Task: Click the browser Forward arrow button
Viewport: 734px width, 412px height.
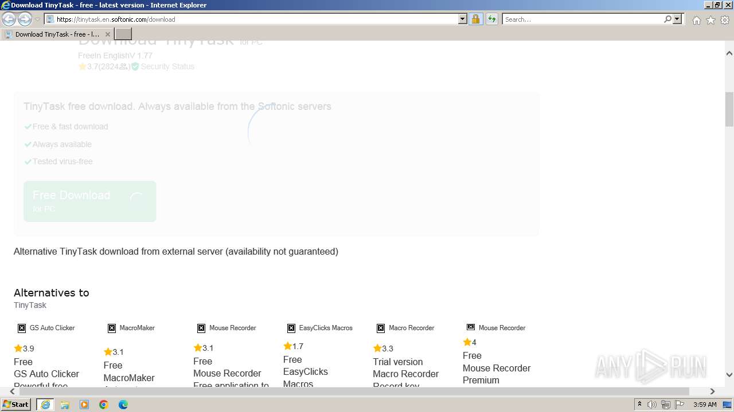Action: (x=25, y=19)
